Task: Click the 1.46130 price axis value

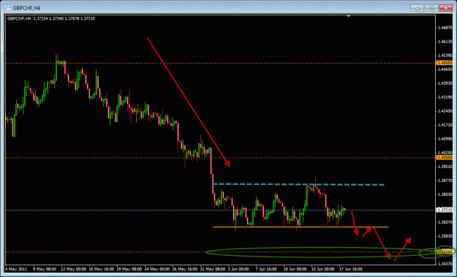Action: [445, 42]
